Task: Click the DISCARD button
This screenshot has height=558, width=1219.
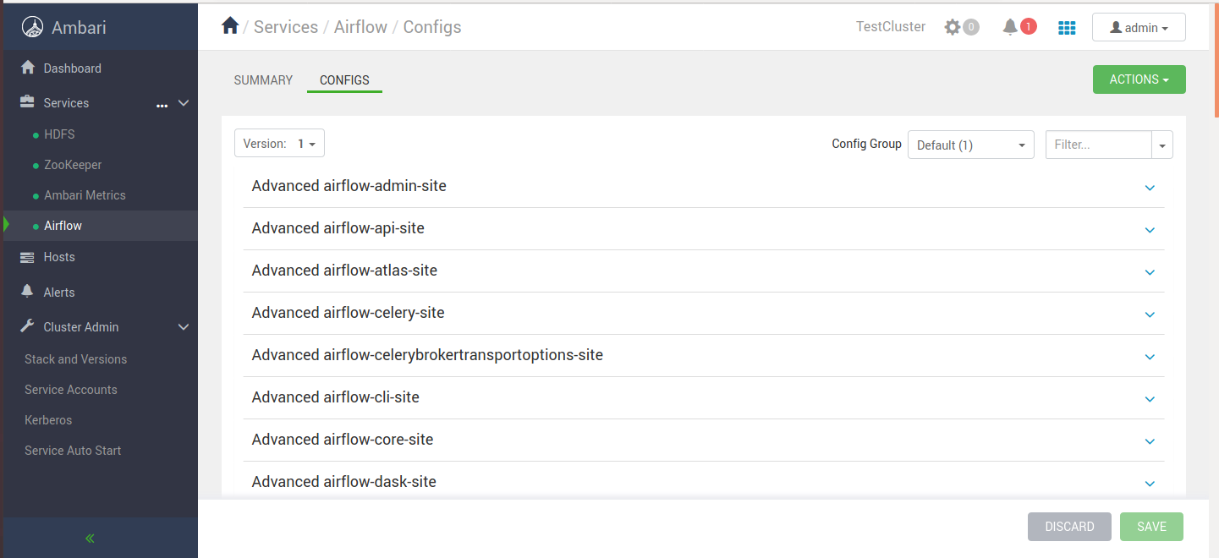Action: (x=1069, y=527)
